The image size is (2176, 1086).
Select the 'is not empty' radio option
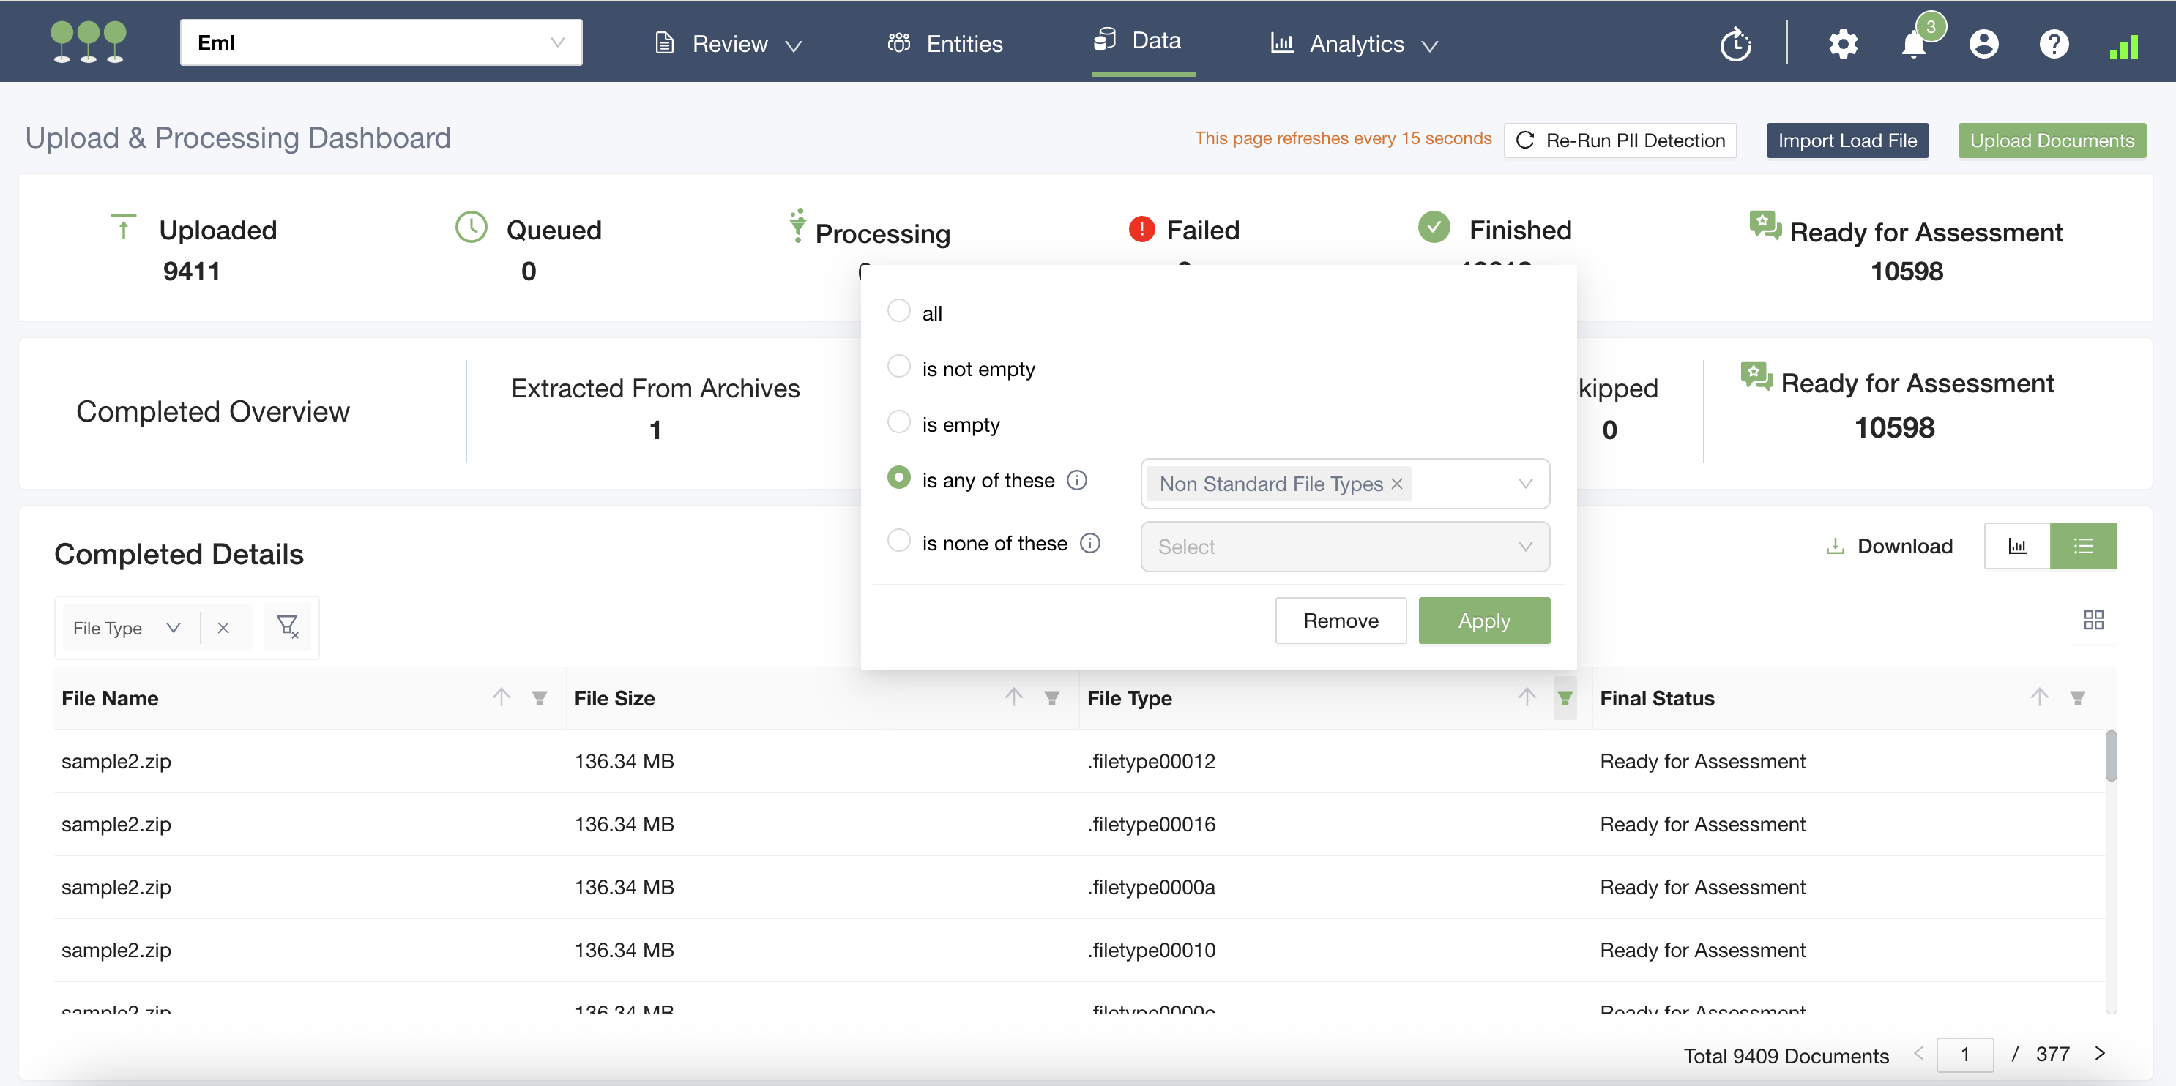(x=899, y=367)
